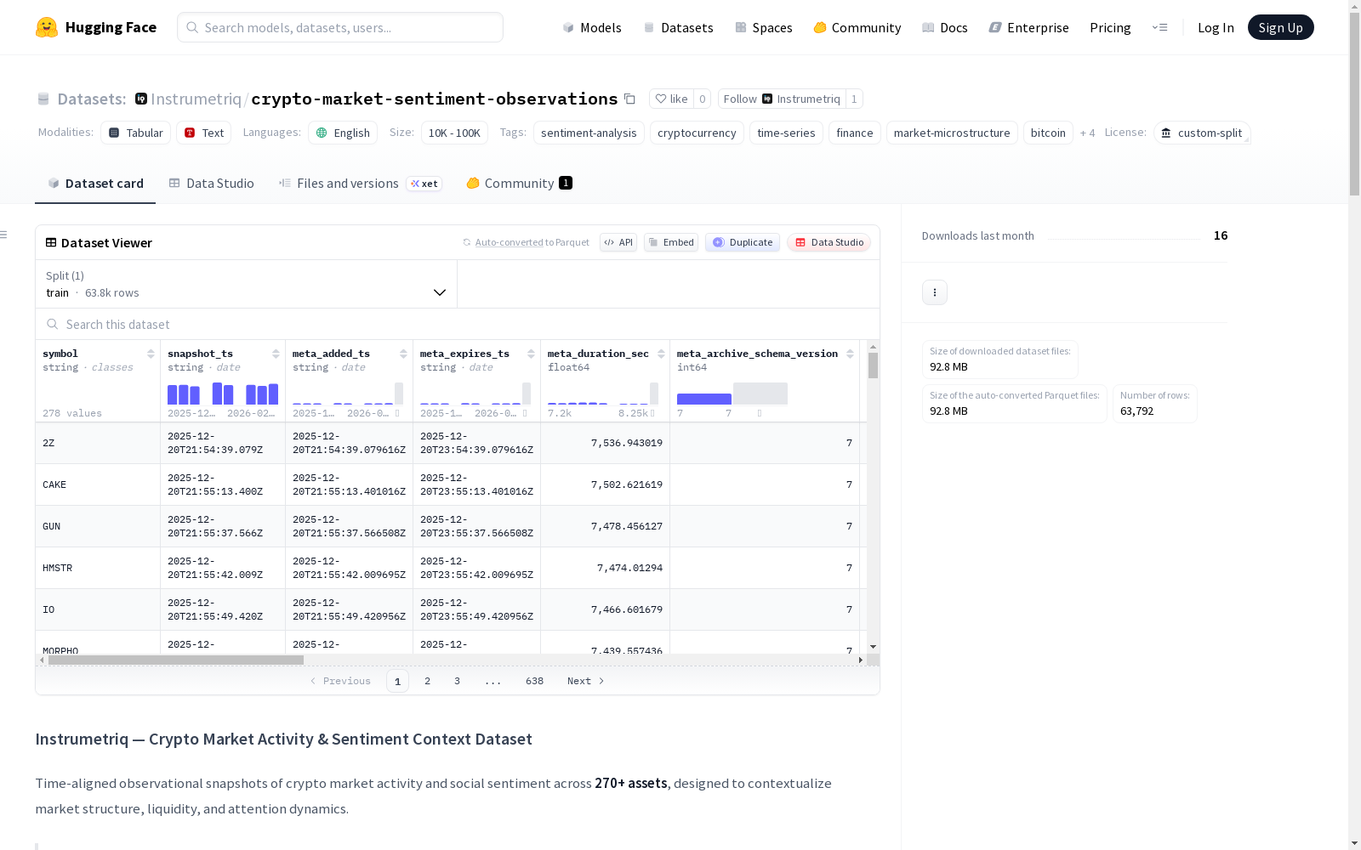Image resolution: width=1361 pixels, height=850 pixels.
Task: Open Data Studio button in viewer header
Action: (x=829, y=242)
